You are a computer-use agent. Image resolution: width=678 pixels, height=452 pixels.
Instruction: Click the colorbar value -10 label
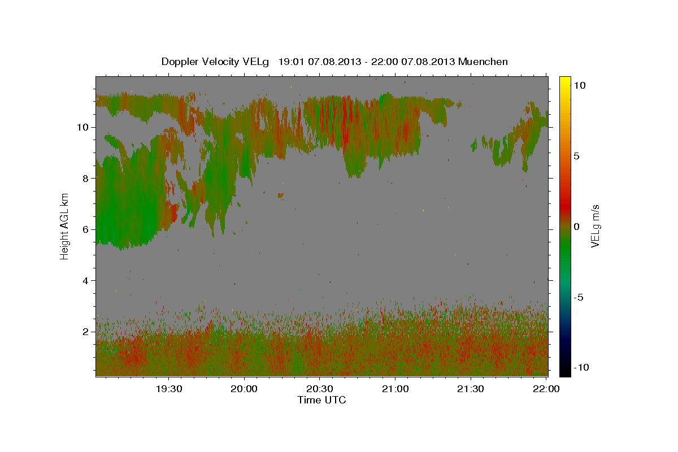[581, 367]
